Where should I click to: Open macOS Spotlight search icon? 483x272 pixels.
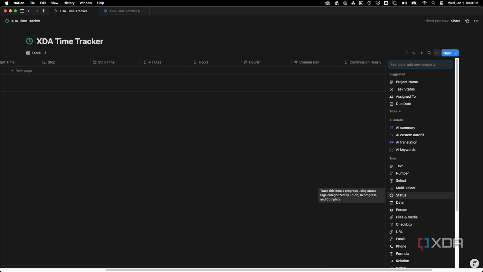point(433,3)
